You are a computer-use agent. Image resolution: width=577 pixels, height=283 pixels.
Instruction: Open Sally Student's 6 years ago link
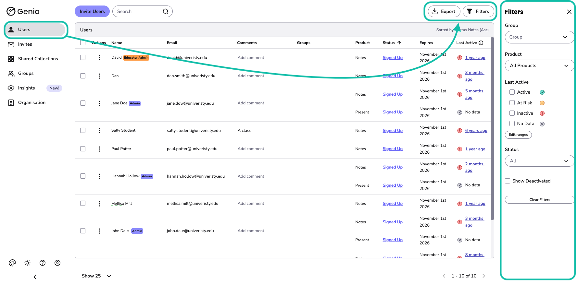(x=476, y=131)
